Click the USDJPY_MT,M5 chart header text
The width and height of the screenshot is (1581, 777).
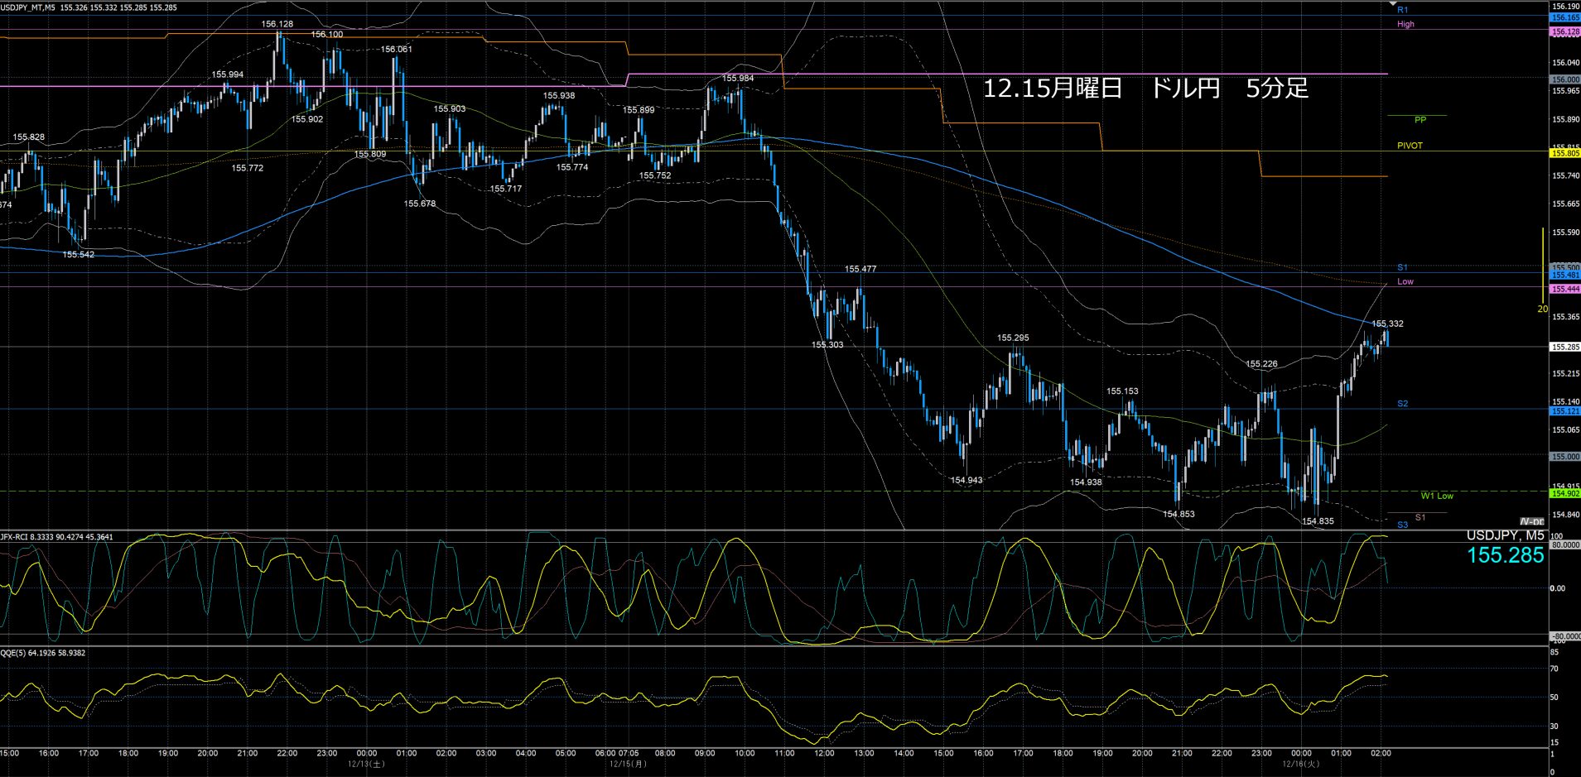point(28,7)
